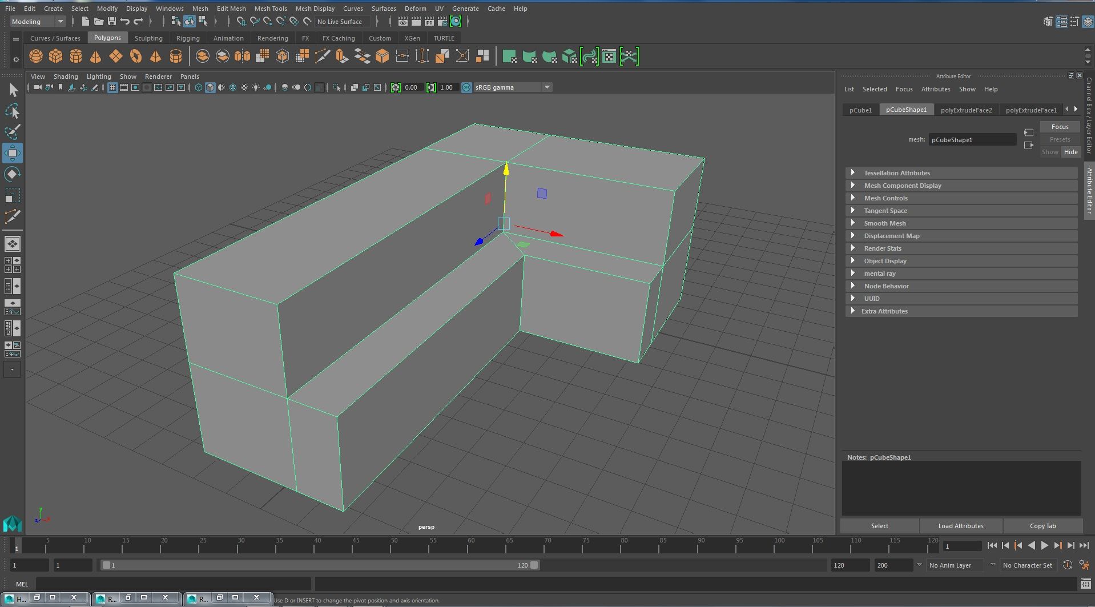
Task: Click the range slider start handle
Action: pos(106,565)
